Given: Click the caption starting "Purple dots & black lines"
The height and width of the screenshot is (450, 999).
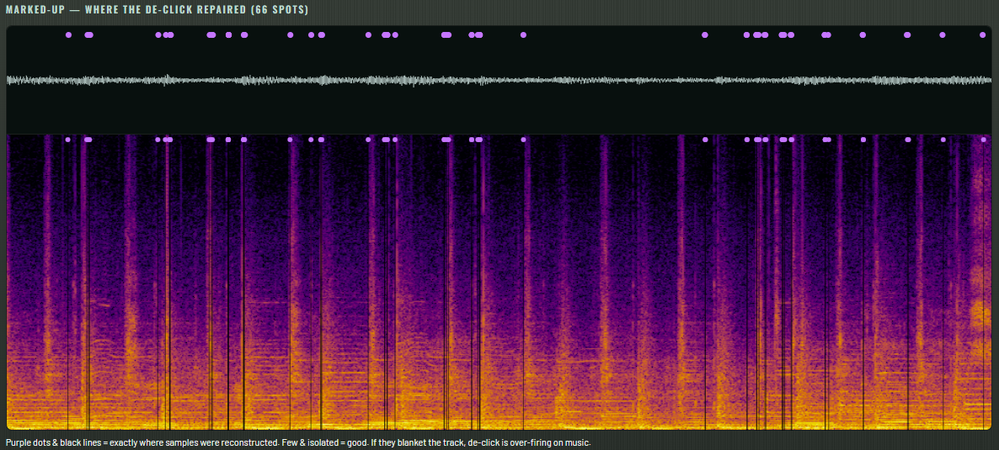Looking at the screenshot, I should [299, 442].
